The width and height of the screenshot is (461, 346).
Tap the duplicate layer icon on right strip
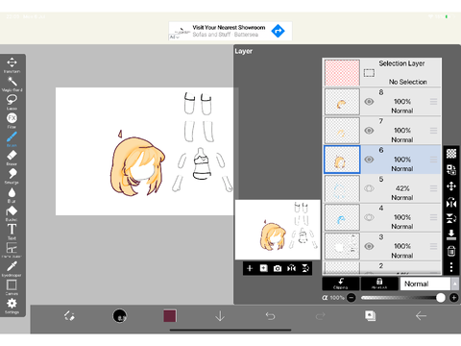[x=451, y=170]
